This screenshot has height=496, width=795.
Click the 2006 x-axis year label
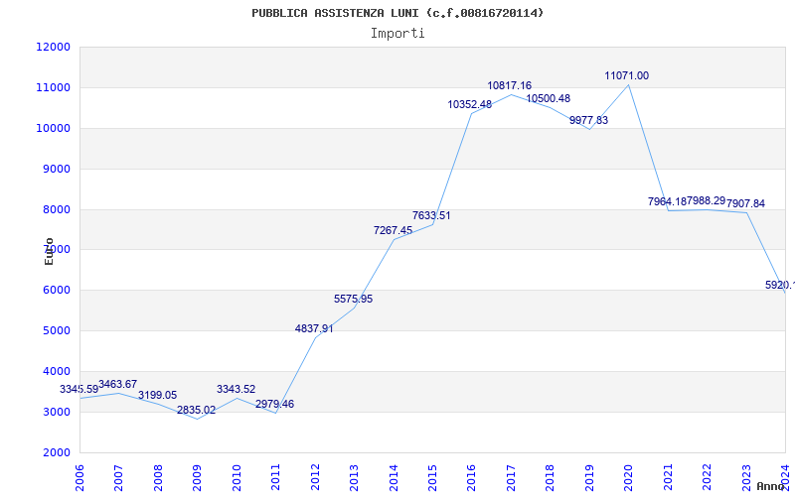(80, 476)
